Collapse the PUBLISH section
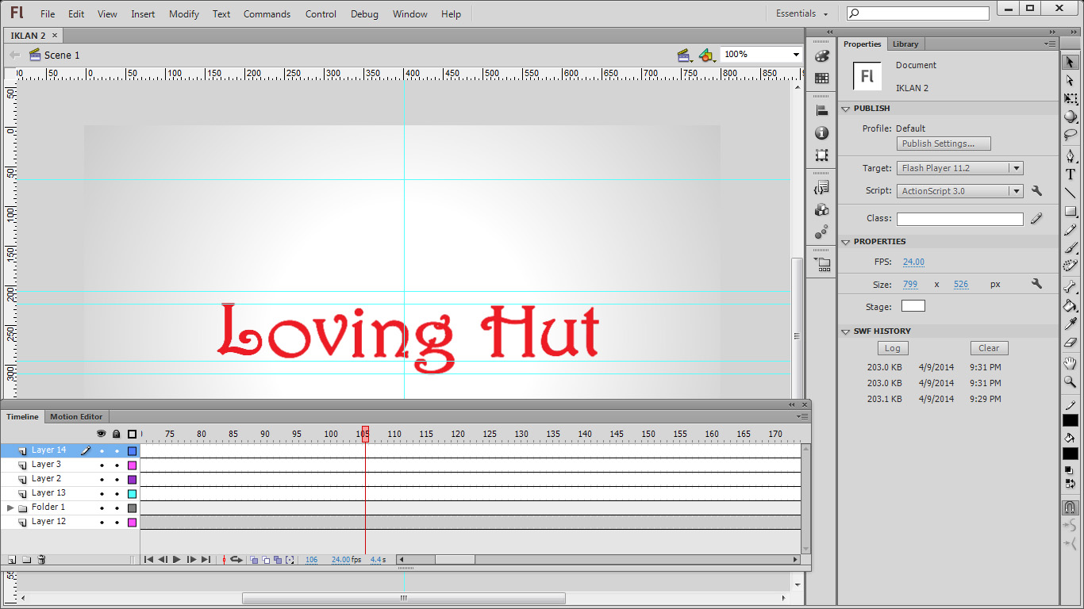Viewport: 1084px width, 609px height. (846, 109)
